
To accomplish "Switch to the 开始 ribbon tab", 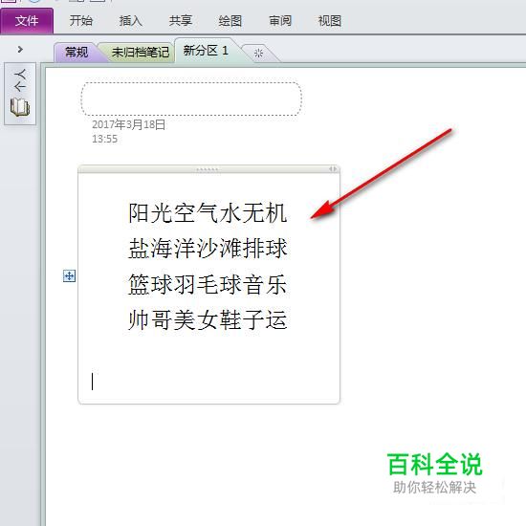I will (x=81, y=21).
